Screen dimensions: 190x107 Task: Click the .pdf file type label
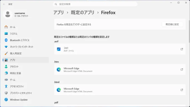[x=56, y=102]
